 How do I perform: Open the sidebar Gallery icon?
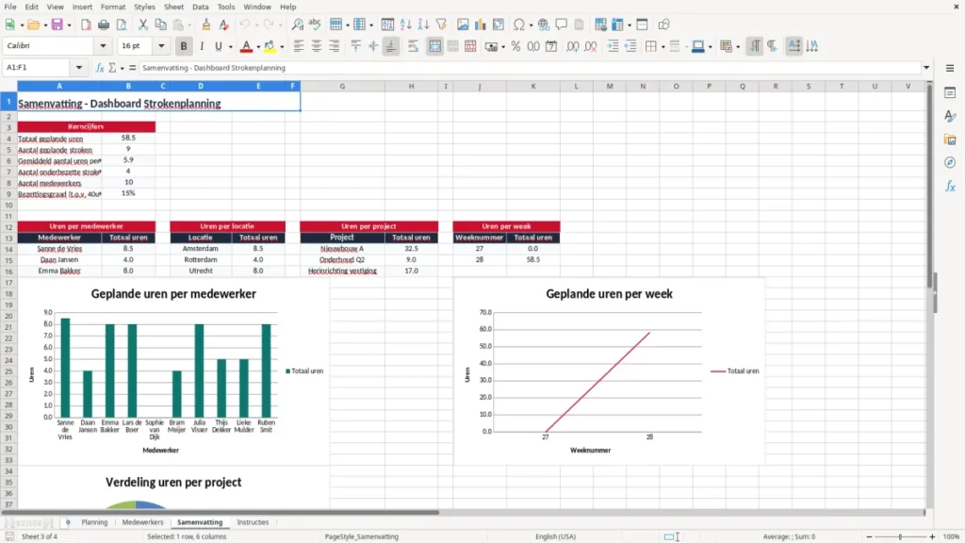click(x=950, y=140)
